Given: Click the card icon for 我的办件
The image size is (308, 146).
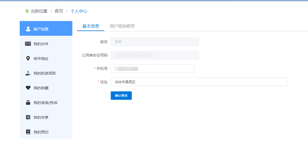Looking at the screenshot, I should [x=28, y=44].
